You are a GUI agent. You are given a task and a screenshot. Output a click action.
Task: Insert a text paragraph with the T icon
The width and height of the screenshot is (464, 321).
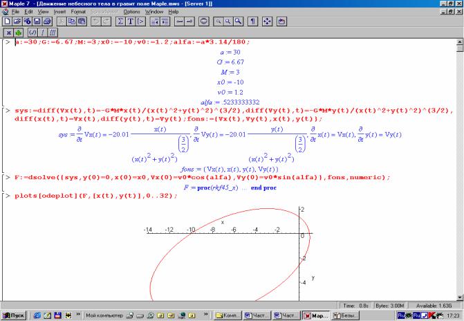[130, 21]
